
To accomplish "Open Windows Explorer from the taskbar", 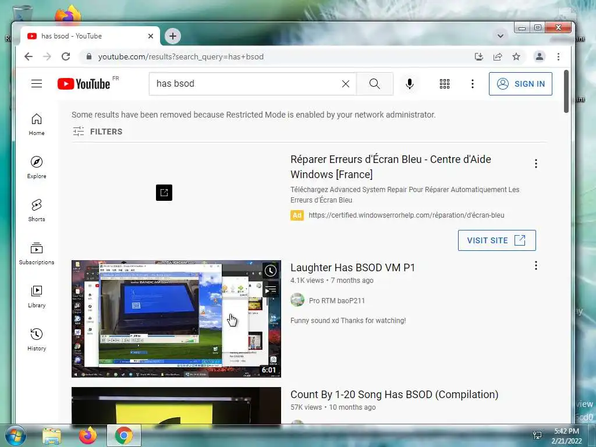I will (52, 435).
